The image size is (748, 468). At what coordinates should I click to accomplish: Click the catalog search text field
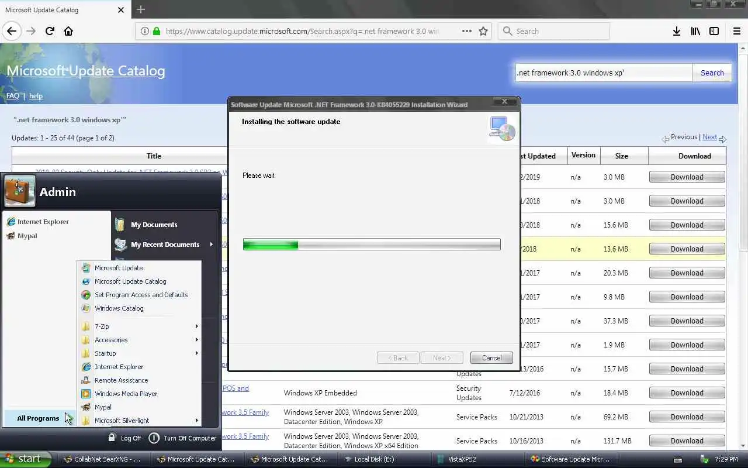click(603, 73)
